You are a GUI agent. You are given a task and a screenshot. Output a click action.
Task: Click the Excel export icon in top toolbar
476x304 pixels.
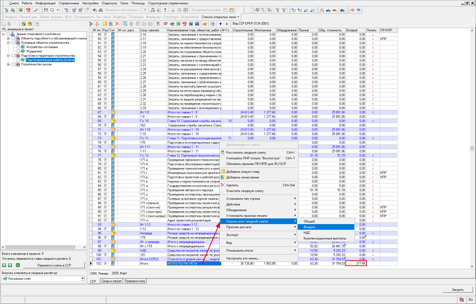21,10
